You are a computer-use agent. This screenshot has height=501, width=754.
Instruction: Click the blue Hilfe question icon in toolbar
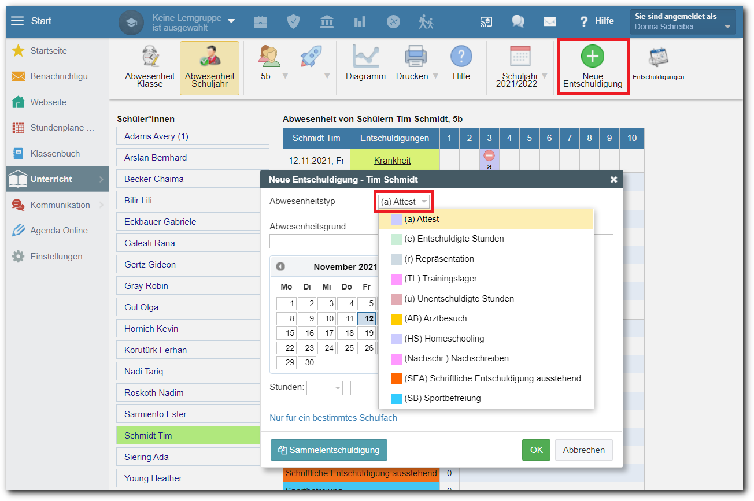[461, 57]
